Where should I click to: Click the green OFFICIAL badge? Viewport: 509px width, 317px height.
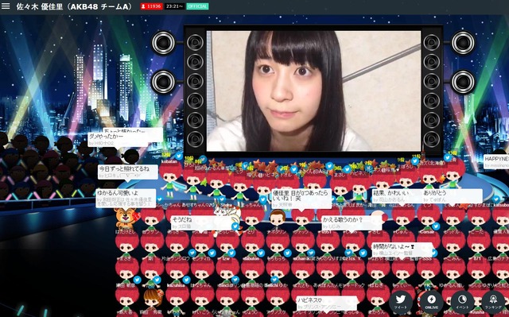coord(197,6)
